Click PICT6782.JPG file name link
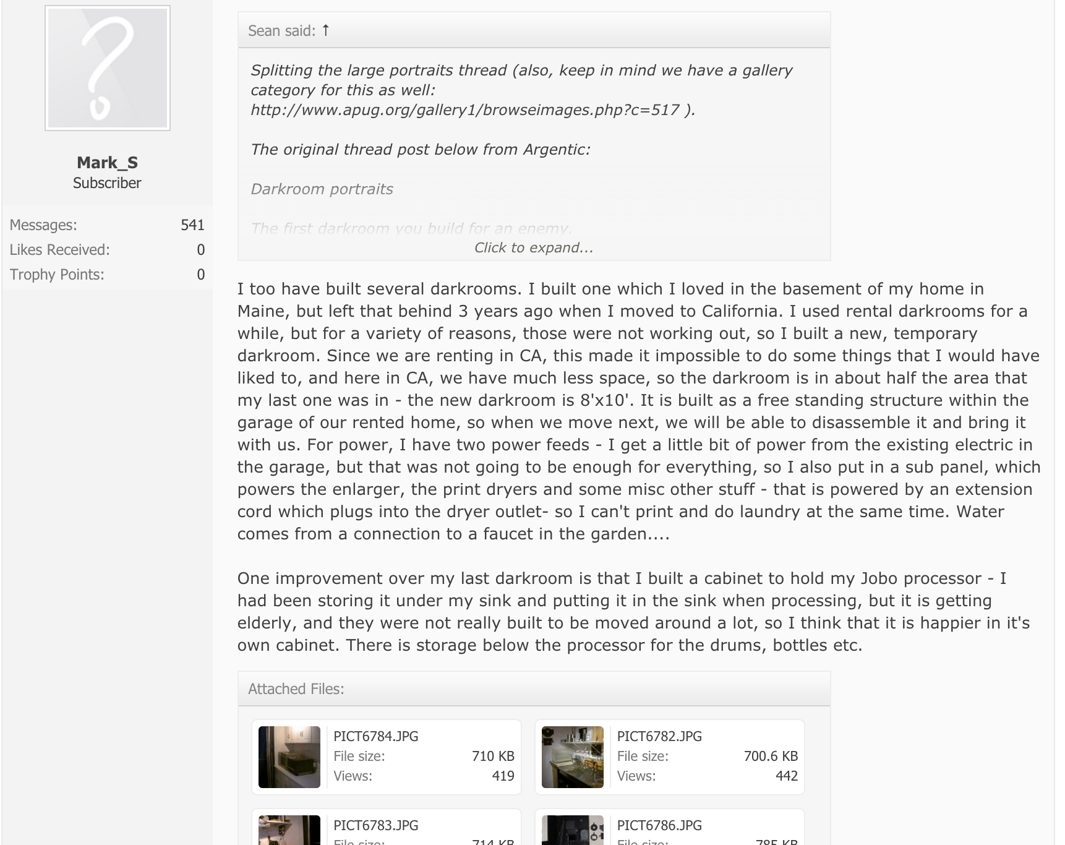Image resolution: width=1065 pixels, height=845 pixels. pyautogui.click(x=659, y=736)
